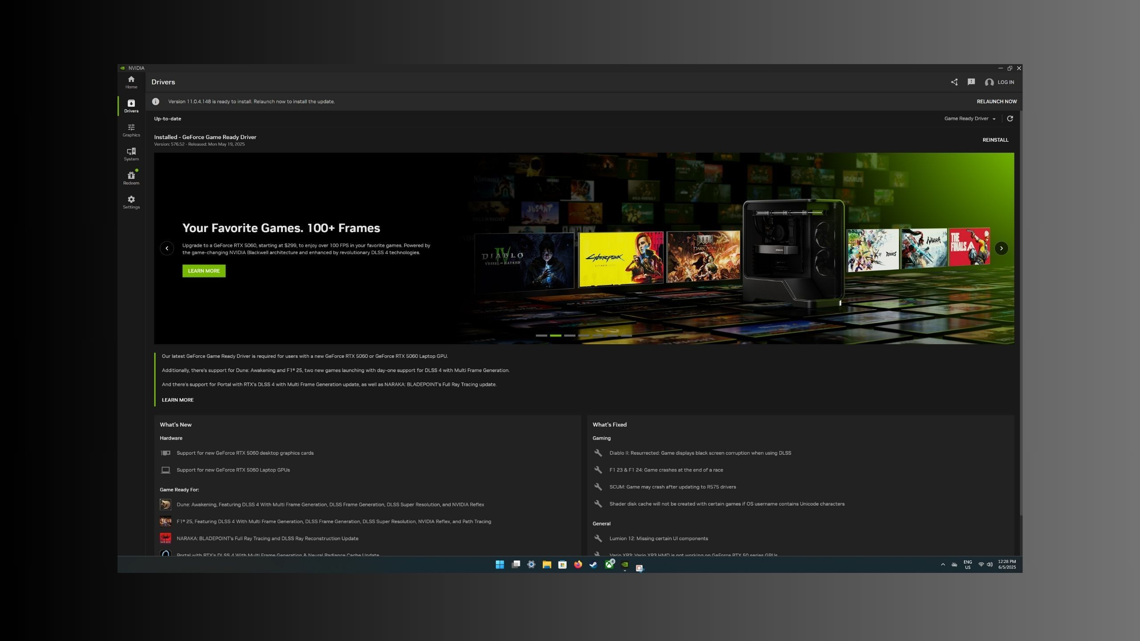Click the 'Up-to-date' status text
Viewport: 1140px width, 641px height.
click(x=167, y=118)
